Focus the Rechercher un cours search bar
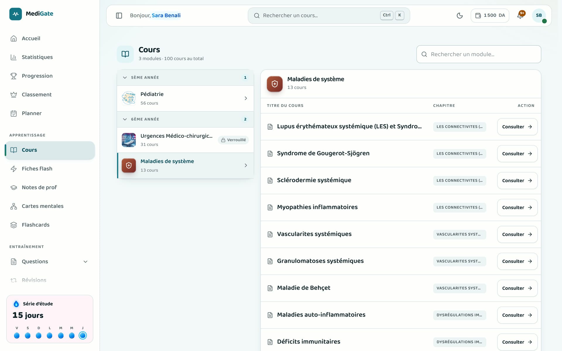The image size is (562, 351). (329, 16)
